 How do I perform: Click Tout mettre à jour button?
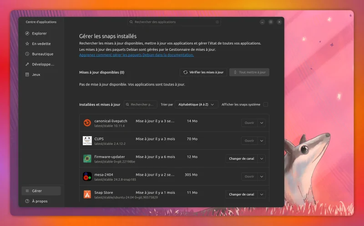click(249, 72)
